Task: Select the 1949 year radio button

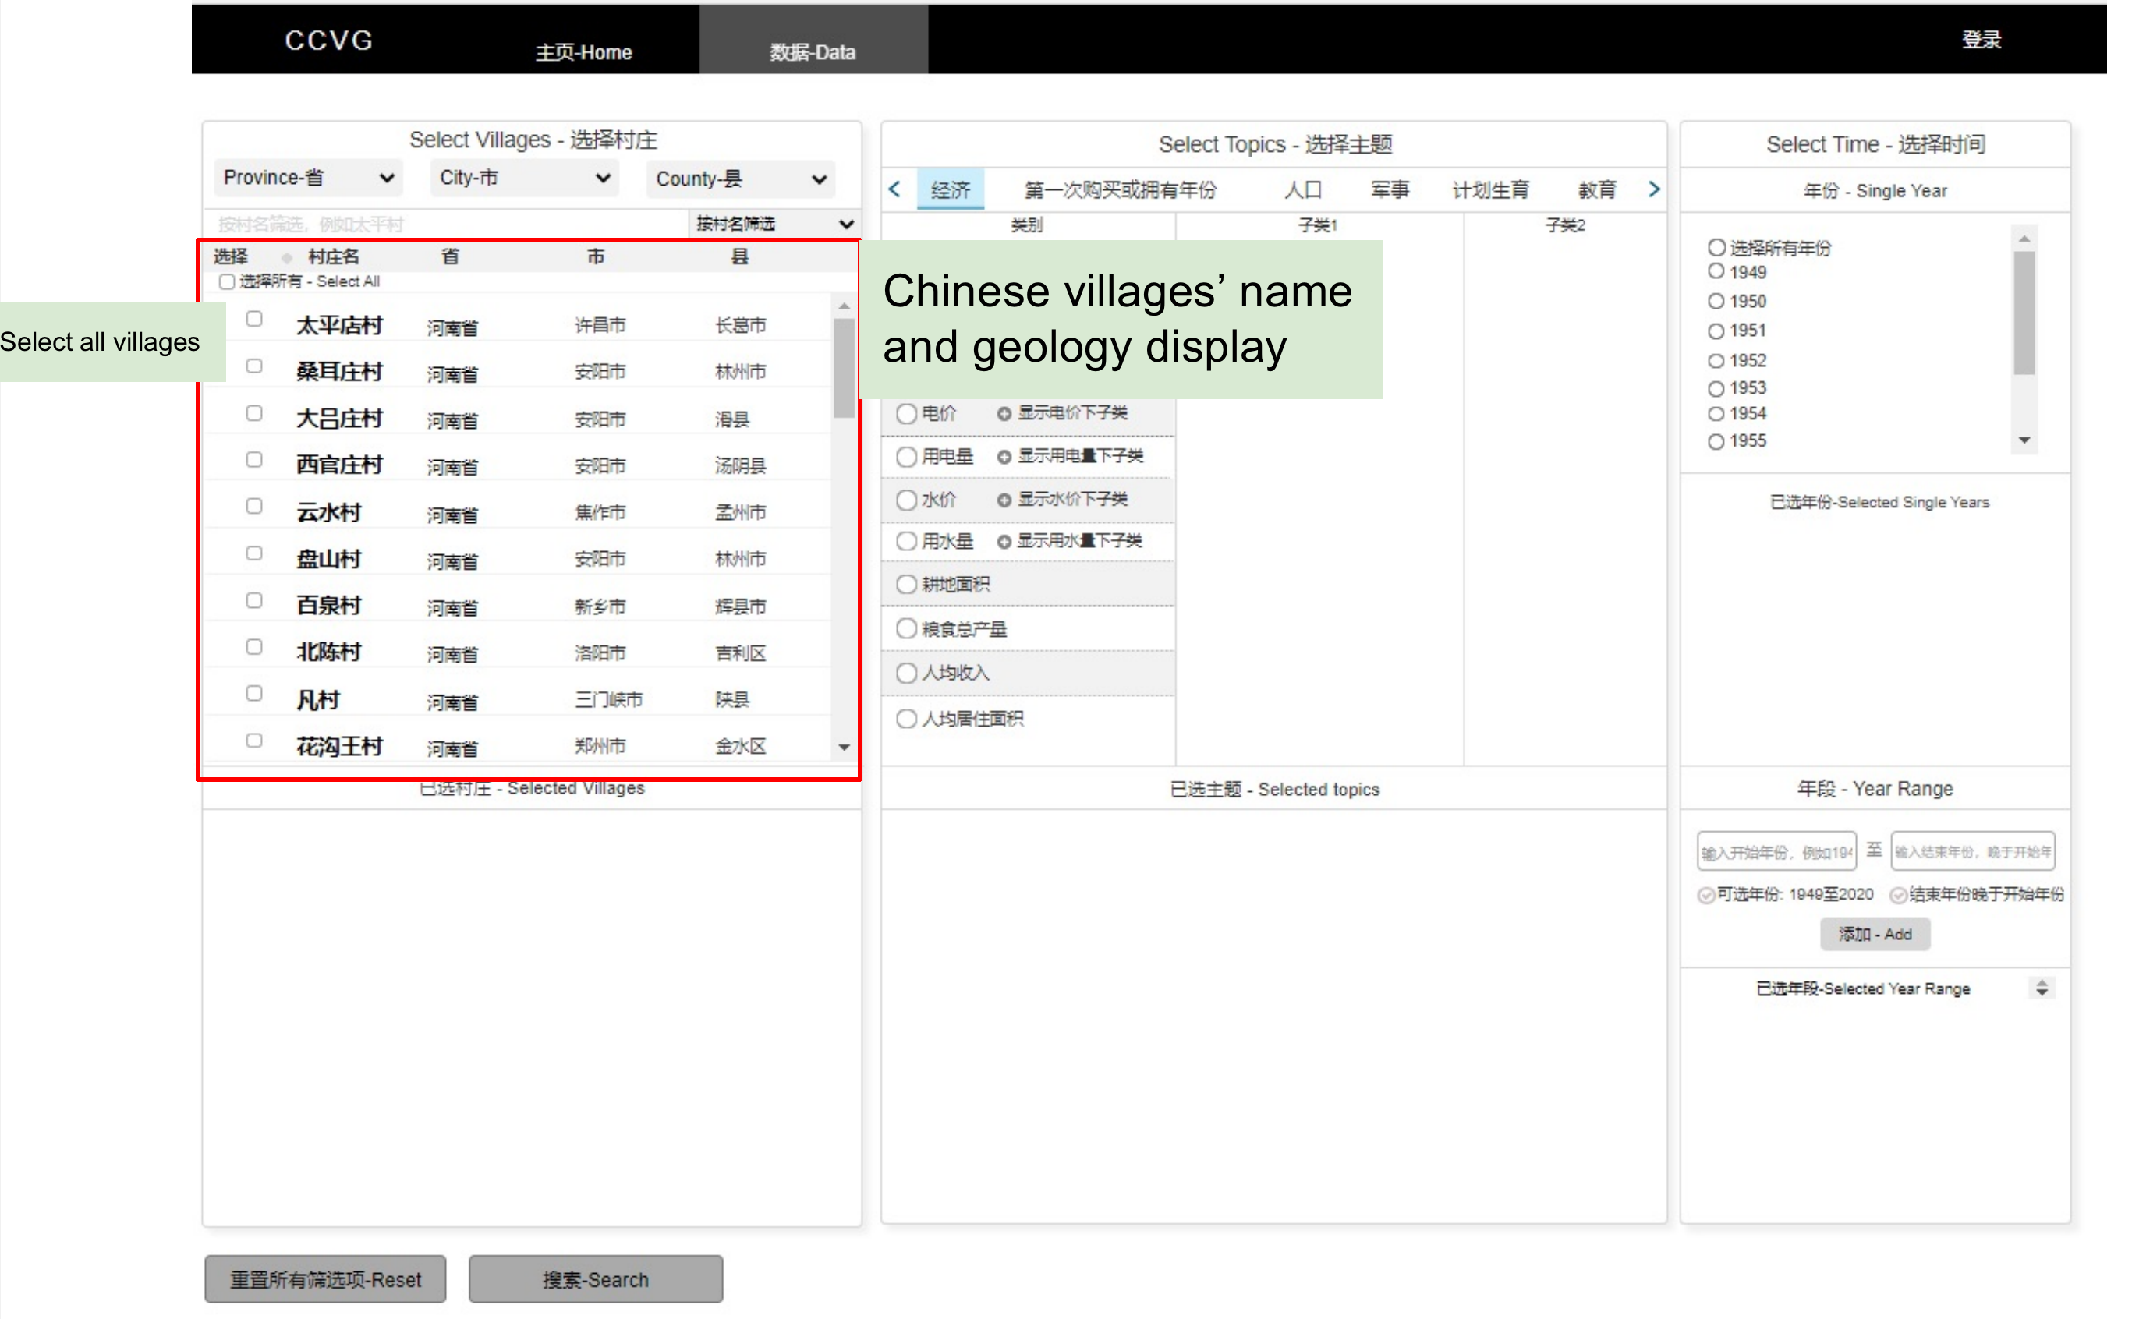Action: [1716, 271]
